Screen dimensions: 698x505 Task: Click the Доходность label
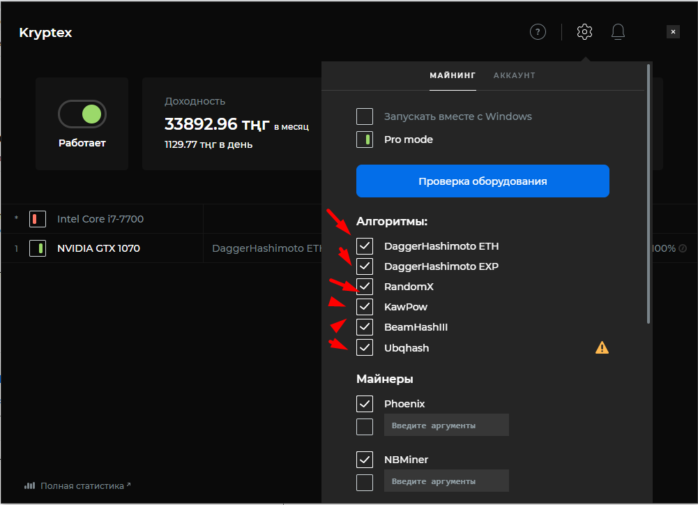(x=195, y=102)
